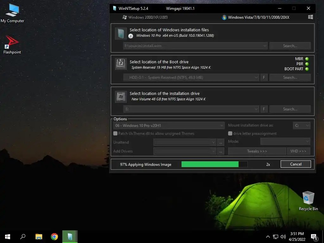Open taskbar clock showing 3:51 PM

(297, 237)
